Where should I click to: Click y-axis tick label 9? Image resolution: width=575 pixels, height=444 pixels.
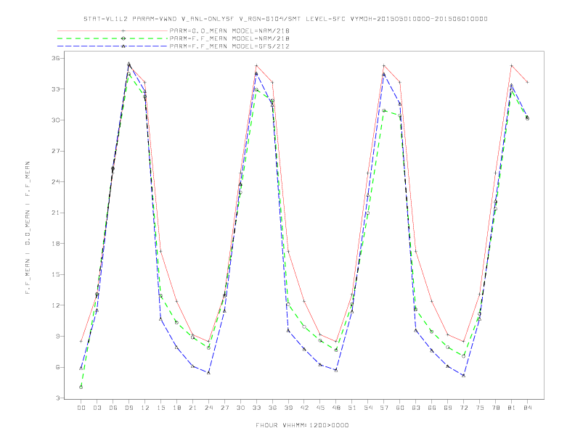[x=57, y=337]
